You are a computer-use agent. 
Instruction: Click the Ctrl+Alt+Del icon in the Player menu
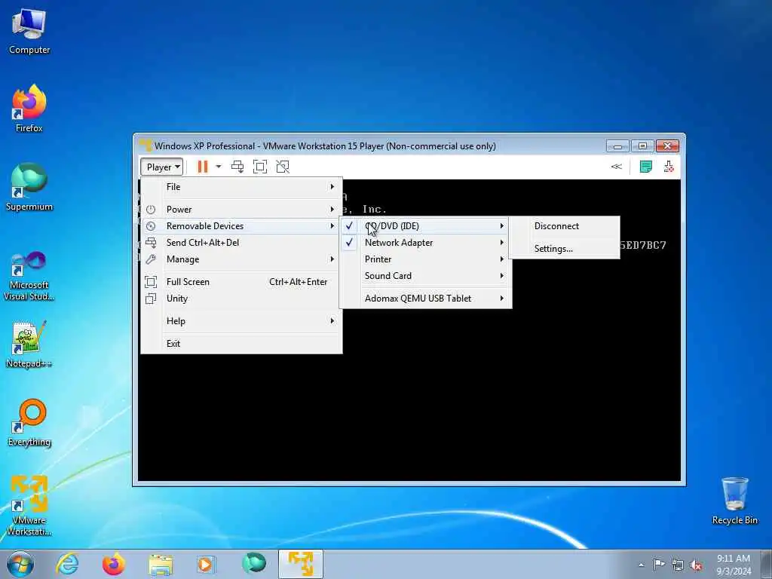(151, 243)
